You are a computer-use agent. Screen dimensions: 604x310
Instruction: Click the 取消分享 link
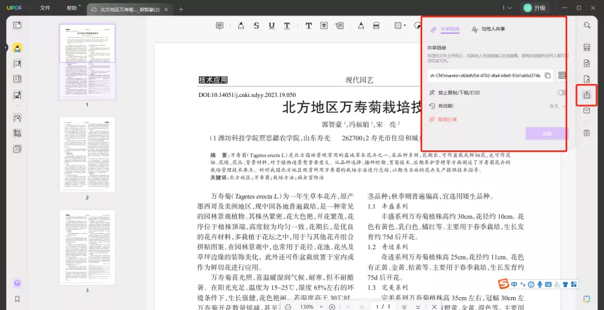tap(443, 119)
